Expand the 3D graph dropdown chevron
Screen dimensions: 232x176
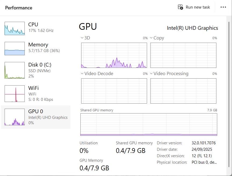click(x=83, y=38)
